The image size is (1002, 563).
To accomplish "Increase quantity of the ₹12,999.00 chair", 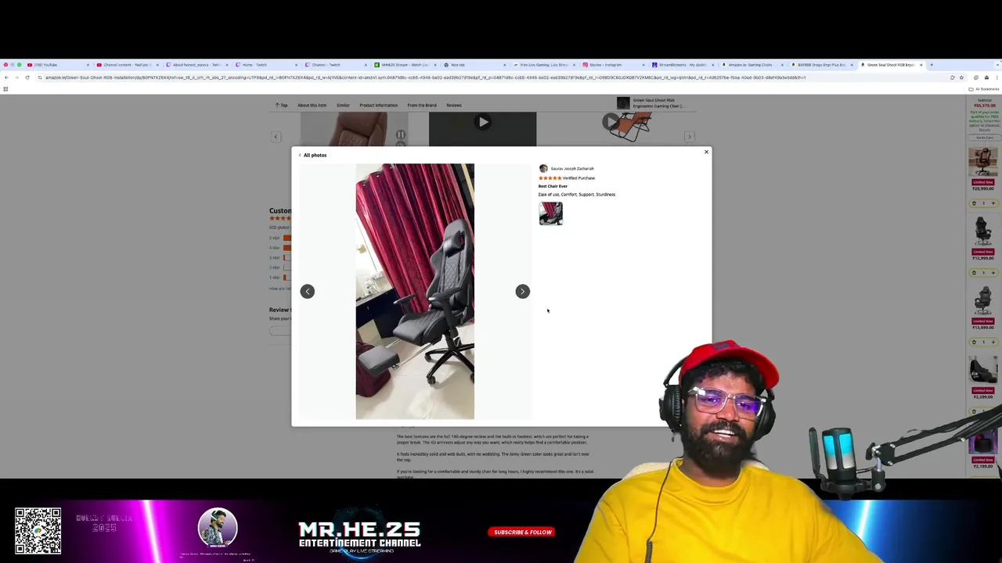I will pos(993,273).
